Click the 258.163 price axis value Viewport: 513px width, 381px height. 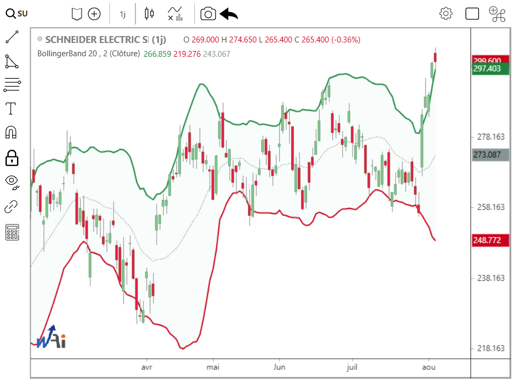[490, 207]
